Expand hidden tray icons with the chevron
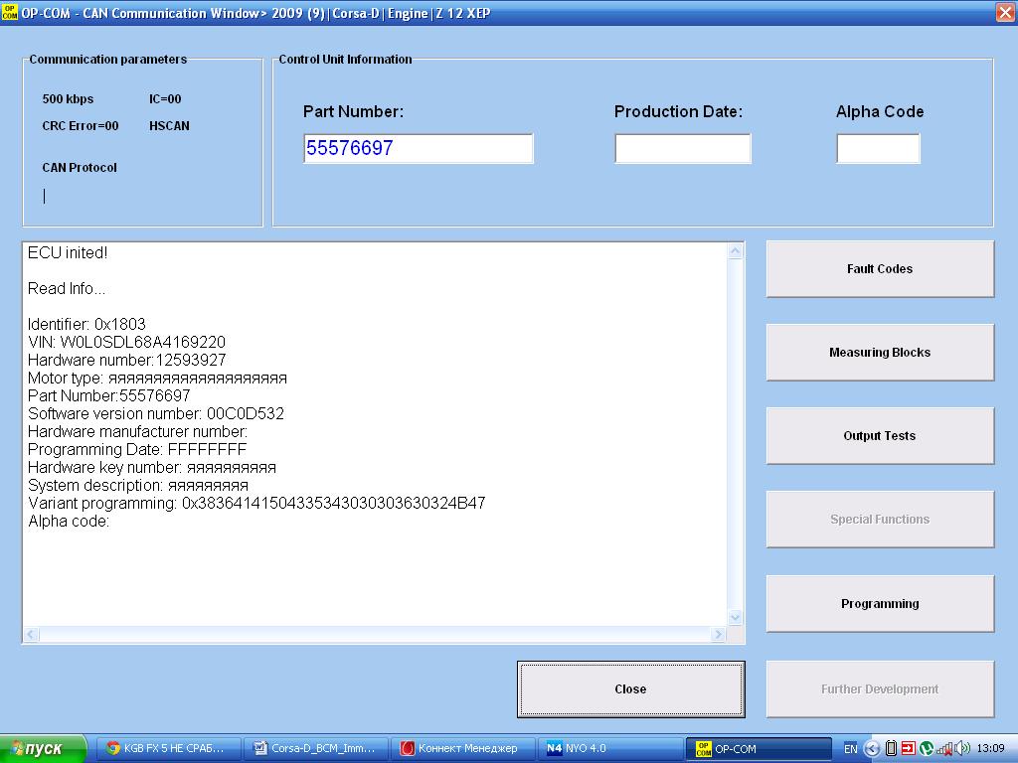Image resolution: width=1018 pixels, height=763 pixels. click(x=872, y=749)
